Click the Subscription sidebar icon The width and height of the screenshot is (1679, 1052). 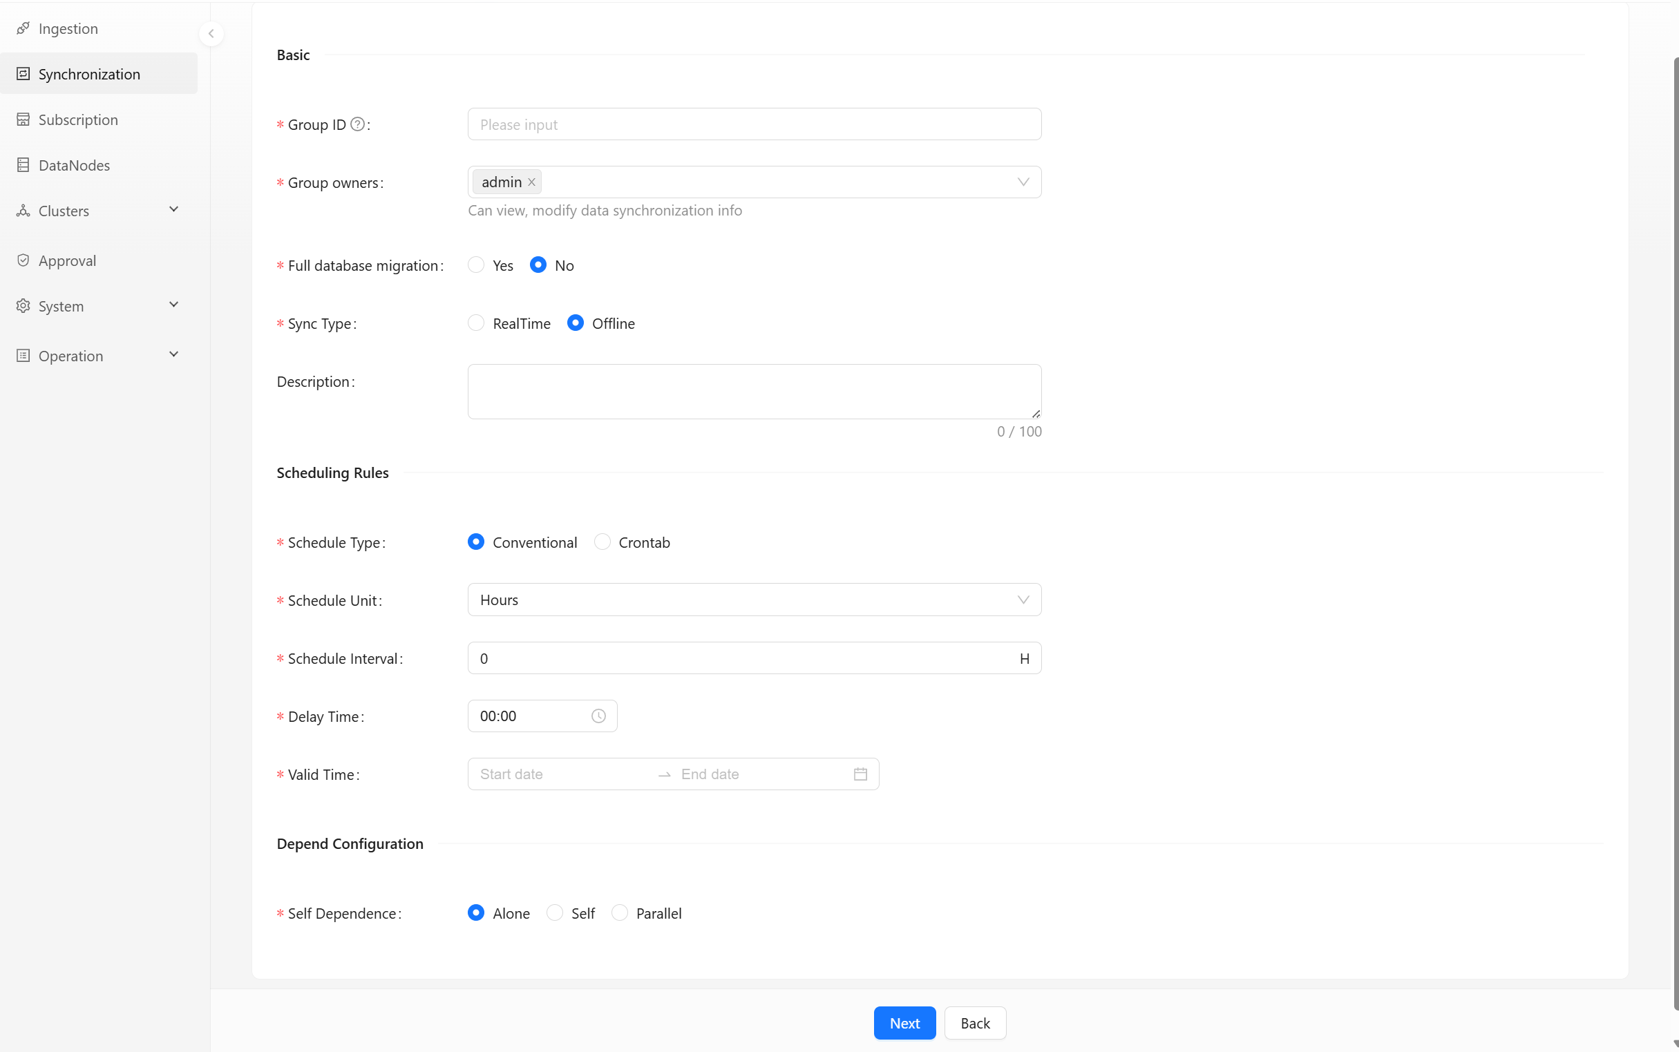pyautogui.click(x=23, y=119)
